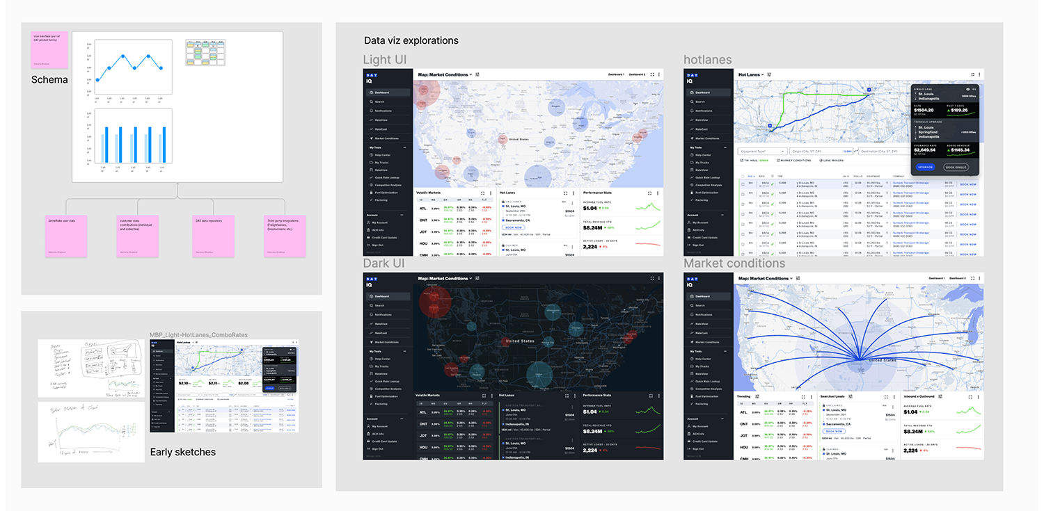Select the pink Snowflake user data sticky note

(67, 236)
